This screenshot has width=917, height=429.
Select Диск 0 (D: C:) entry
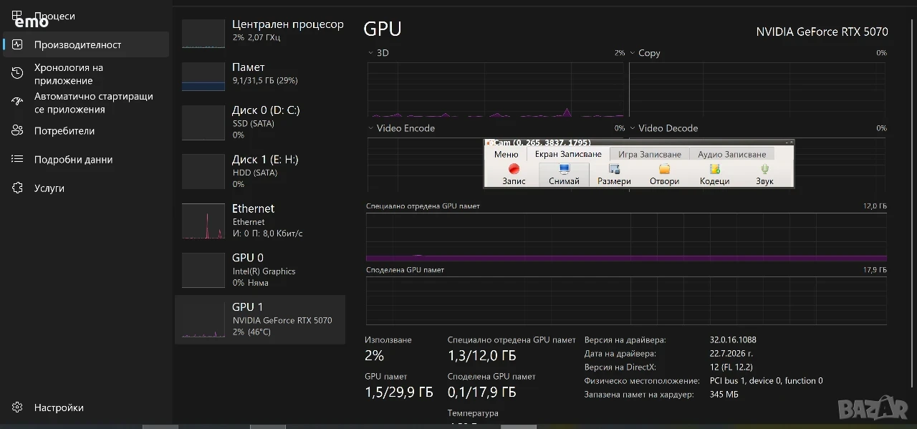260,122
